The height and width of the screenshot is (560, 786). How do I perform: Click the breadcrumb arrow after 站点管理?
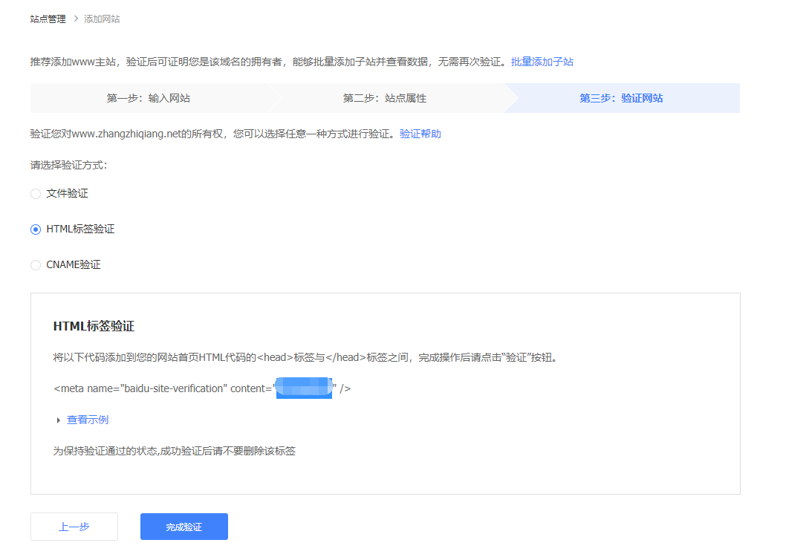tap(75, 19)
